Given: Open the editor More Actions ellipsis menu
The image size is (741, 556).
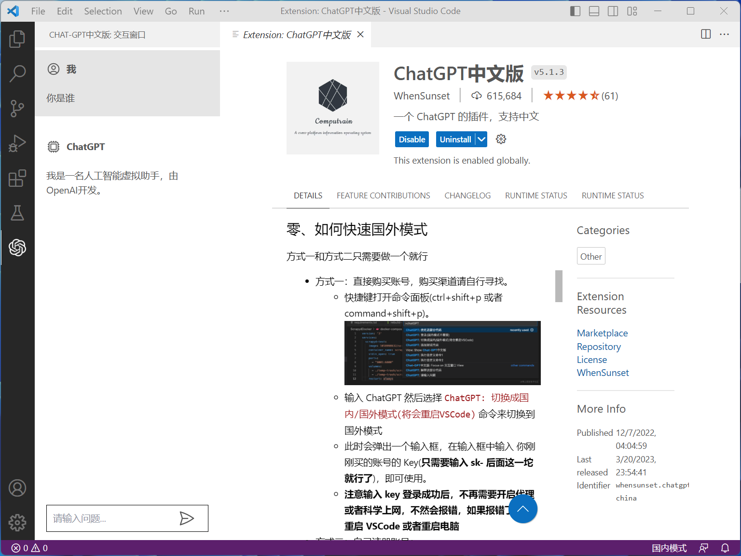Looking at the screenshot, I should [x=724, y=34].
